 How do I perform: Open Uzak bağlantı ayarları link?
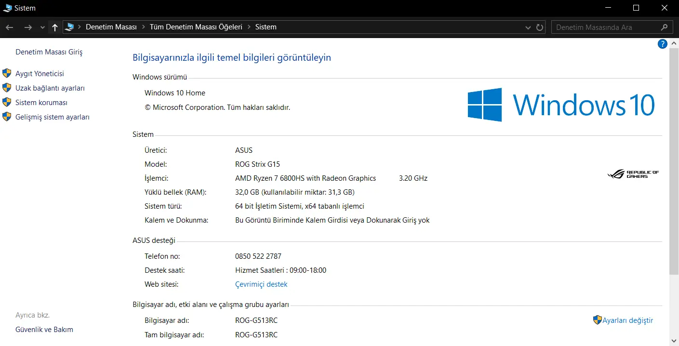pyautogui.click(x=50, y=88)
